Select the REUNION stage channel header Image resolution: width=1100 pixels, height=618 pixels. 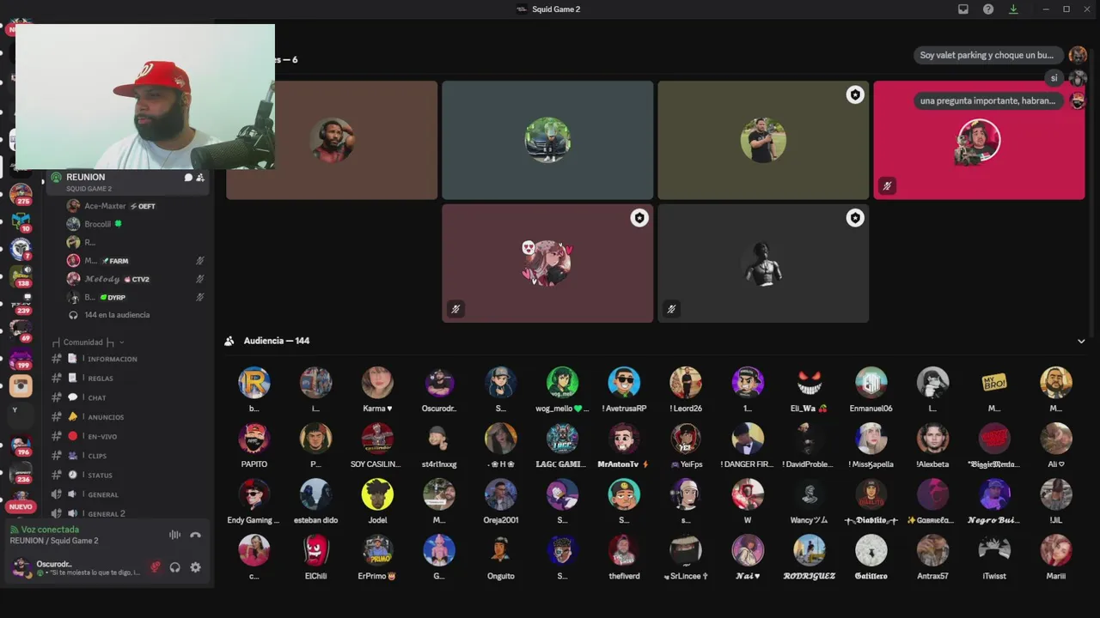click(129, 182)
